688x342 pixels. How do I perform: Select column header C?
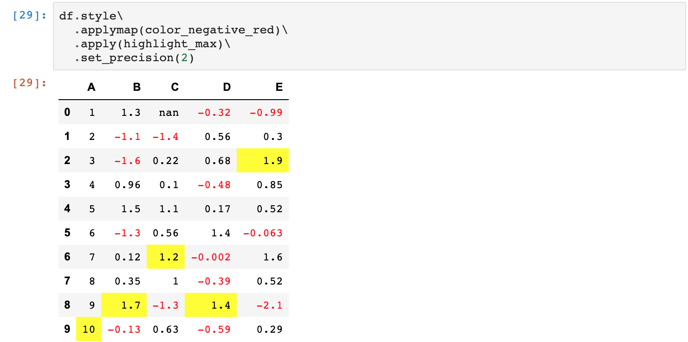[175, 87]
